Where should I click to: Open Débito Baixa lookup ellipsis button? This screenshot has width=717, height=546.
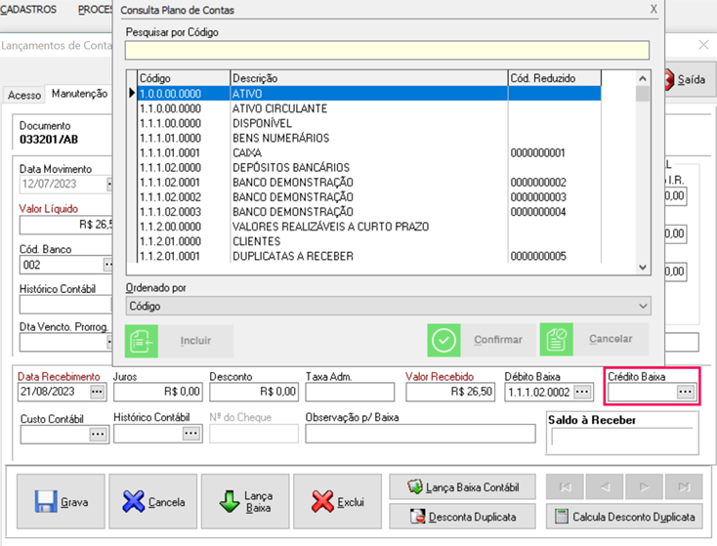point(582,392)
